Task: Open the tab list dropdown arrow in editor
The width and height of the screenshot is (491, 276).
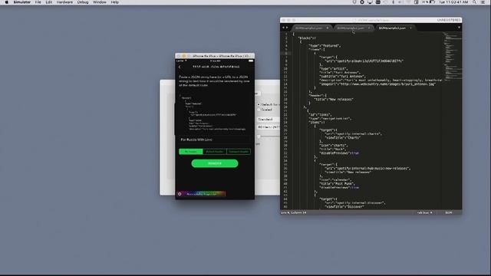Action: pos(459,28)
